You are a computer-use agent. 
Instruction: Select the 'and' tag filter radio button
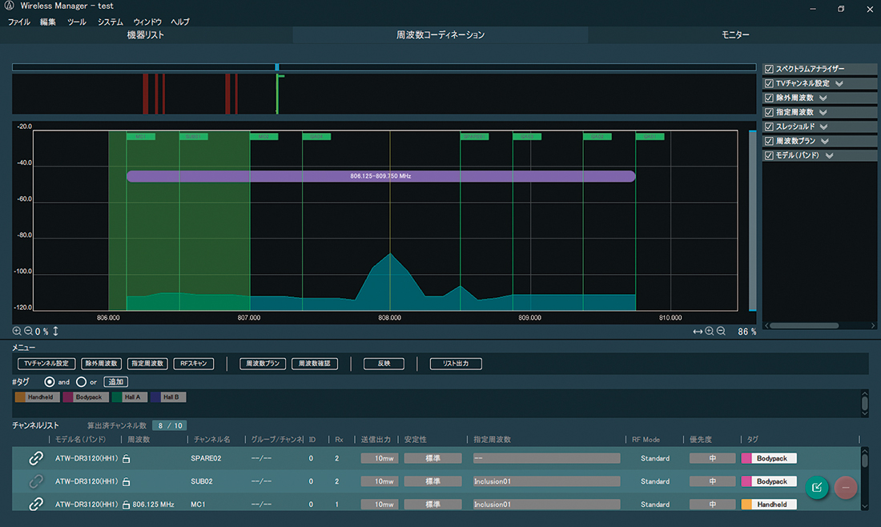(50, 382)
